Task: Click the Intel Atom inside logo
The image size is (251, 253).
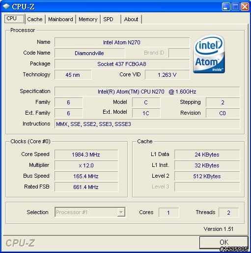Action: [209, 54]
